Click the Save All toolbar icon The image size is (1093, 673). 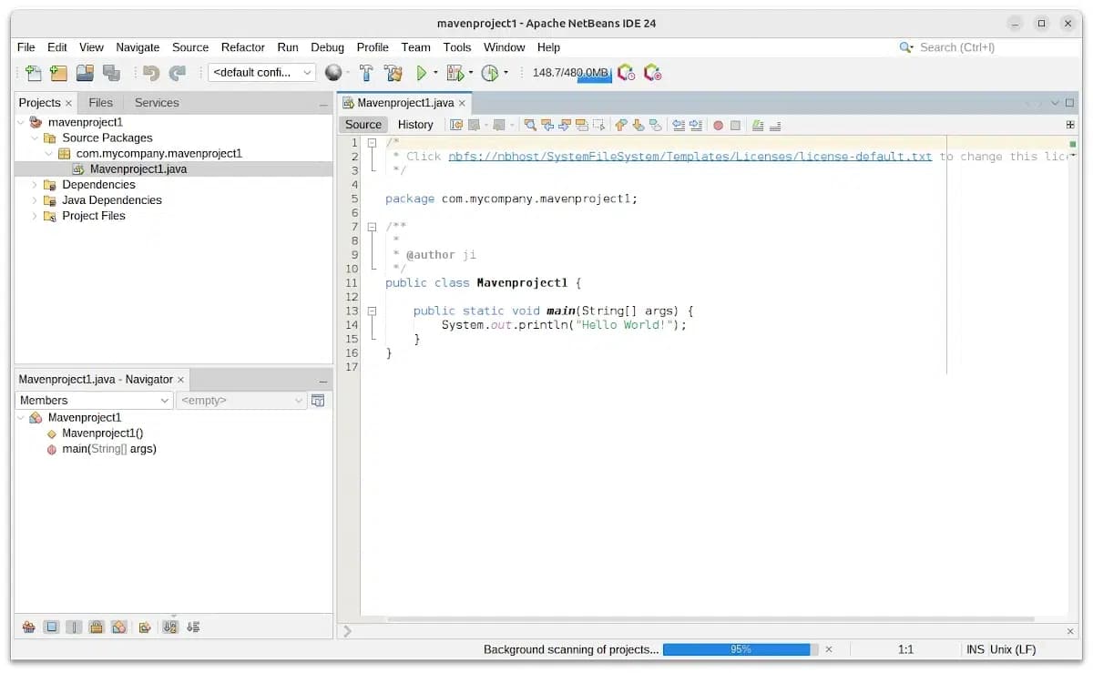coord(111,73)
